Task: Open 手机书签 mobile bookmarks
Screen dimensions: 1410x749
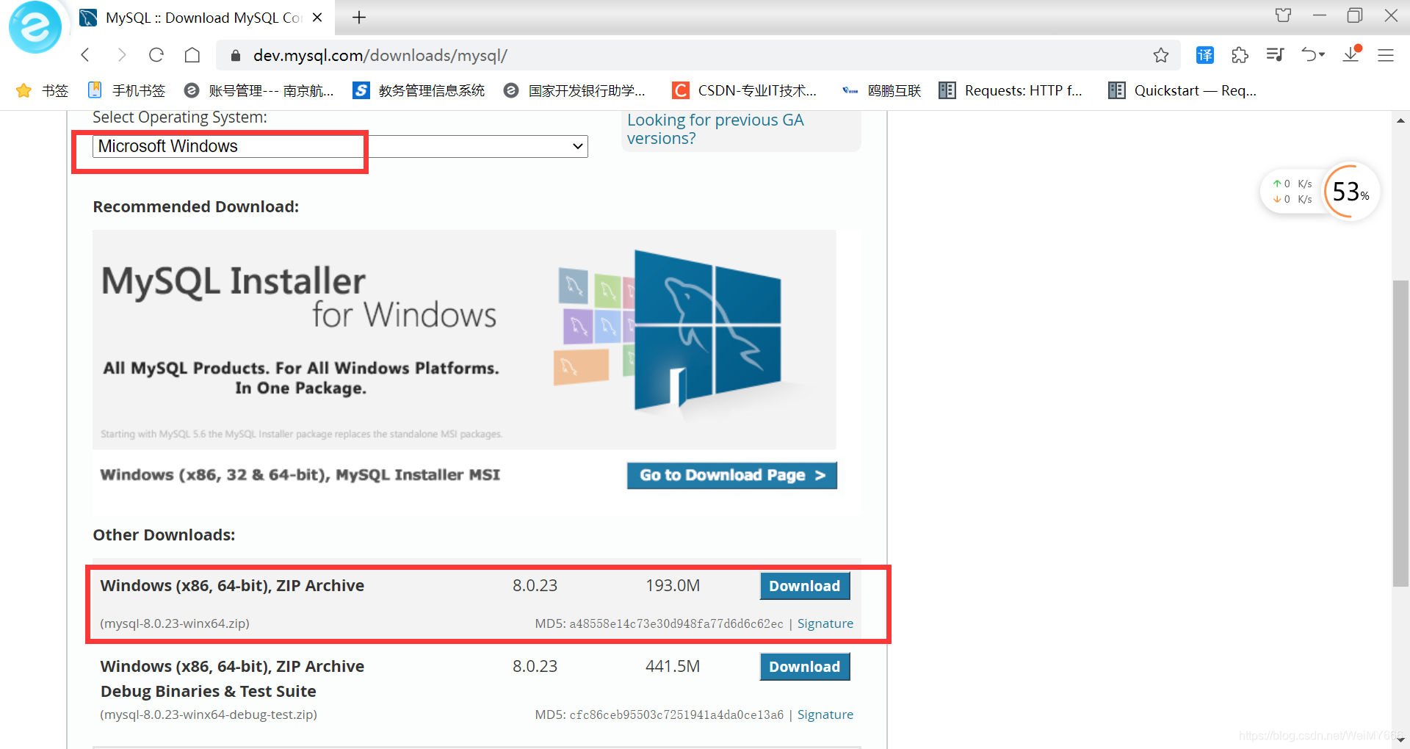Action: click(x=126, y=90)
